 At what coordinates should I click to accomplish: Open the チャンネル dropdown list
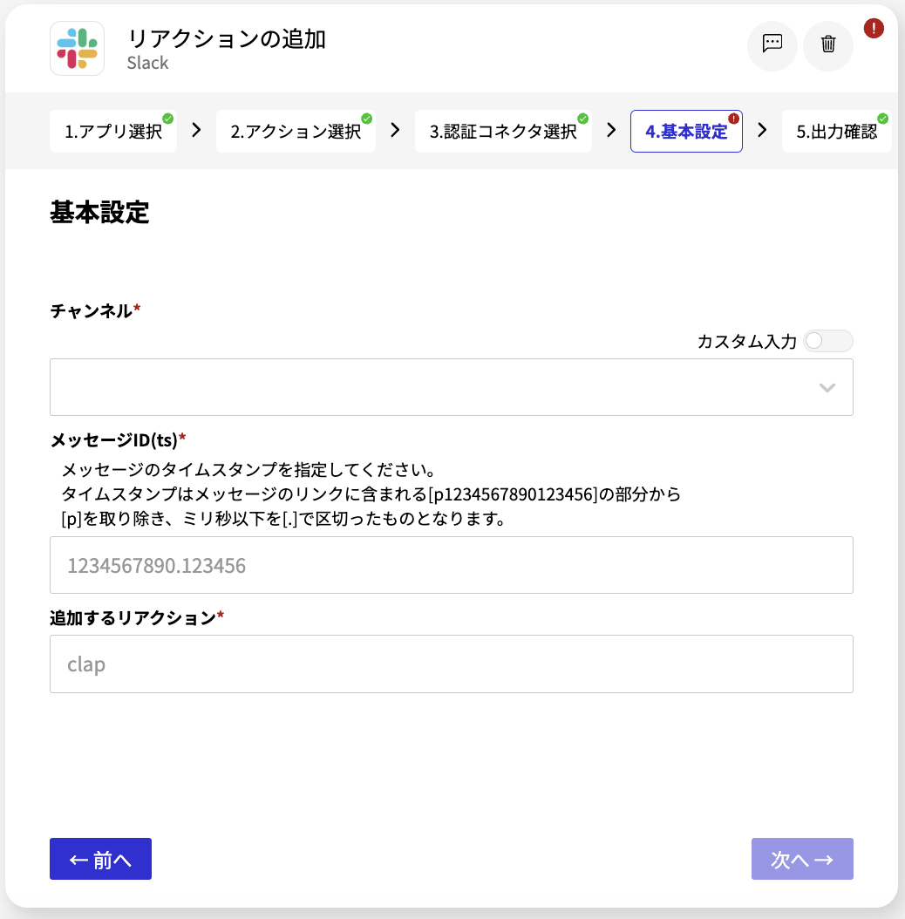click(x=452, y=387)
